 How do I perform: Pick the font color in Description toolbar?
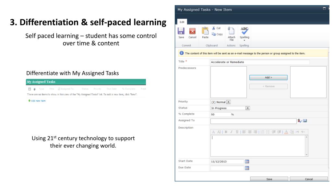[x=286, y=132]
